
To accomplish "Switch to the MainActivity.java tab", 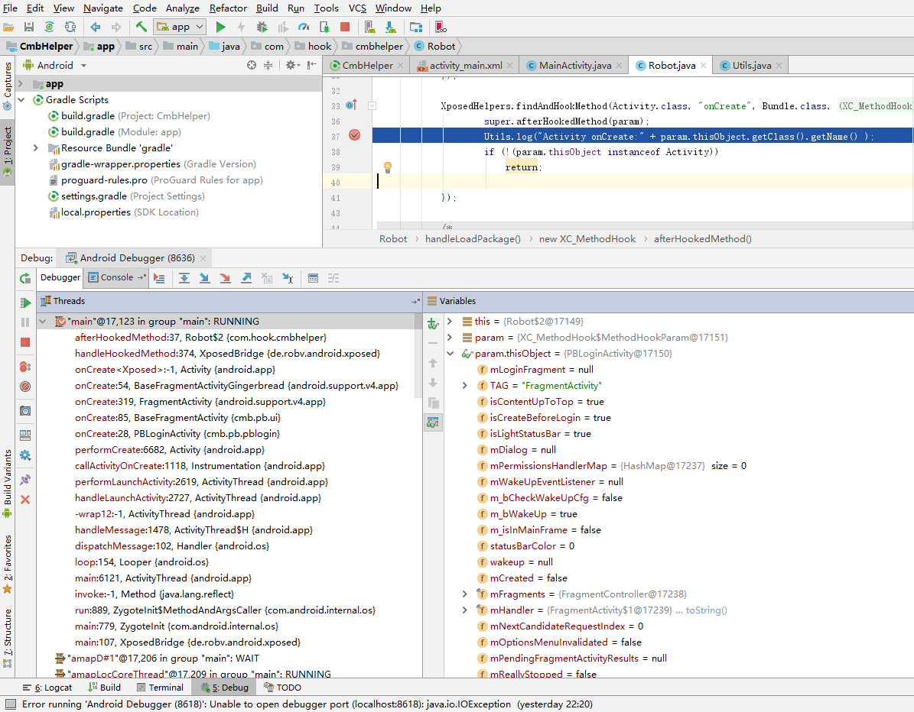I will click(574, 65).
